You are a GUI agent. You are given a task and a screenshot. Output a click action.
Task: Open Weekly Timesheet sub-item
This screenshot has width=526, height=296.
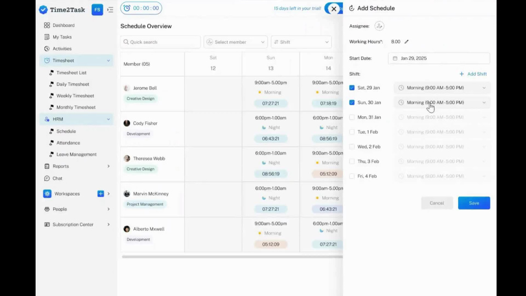click(75, 96)
